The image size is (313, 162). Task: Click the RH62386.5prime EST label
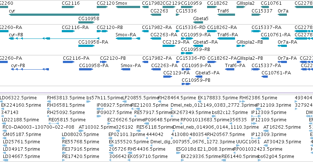click(258, 98)
